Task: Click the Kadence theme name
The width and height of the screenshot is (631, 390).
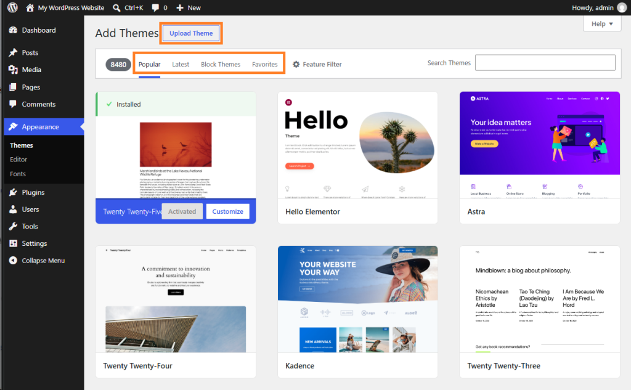Action: pyautogui.click(x=300, y=366)
